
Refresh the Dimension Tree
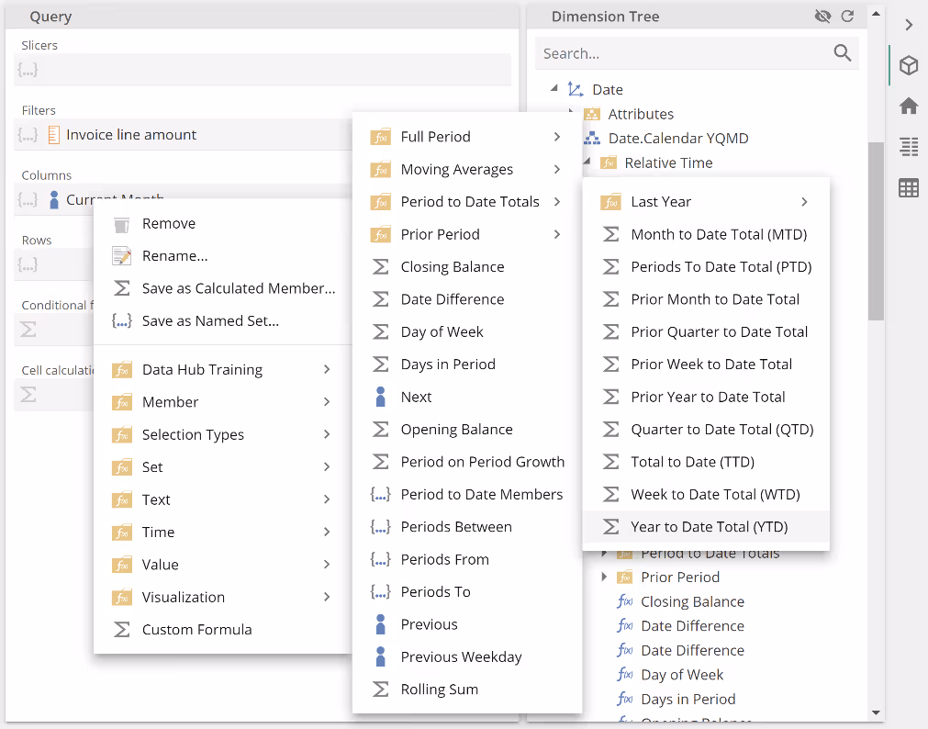tap(847, 17)
